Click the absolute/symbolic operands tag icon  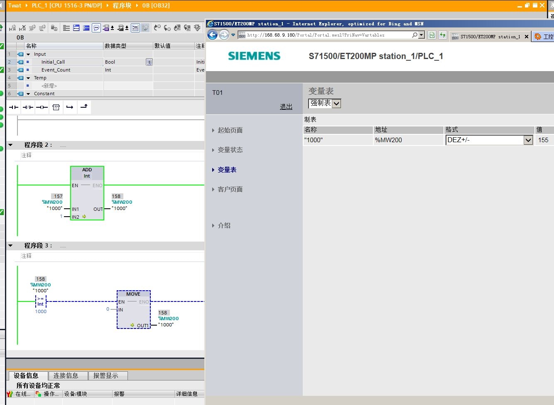tap(106, 28)
